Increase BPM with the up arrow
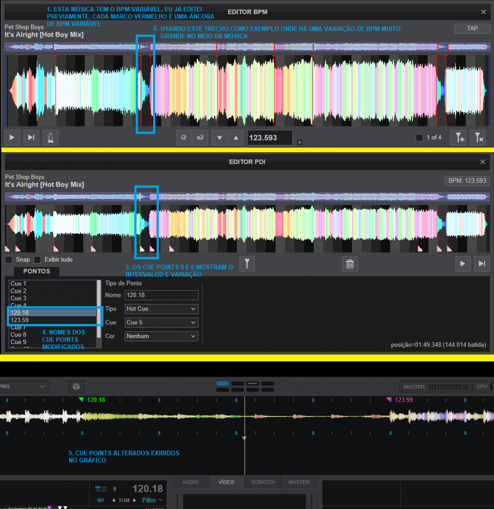Screen dimensions: 494x509 (x=236, y=137)
